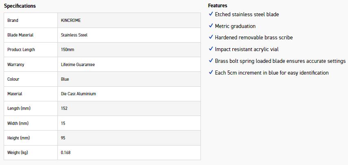Click the checkmark beside Brass bolt spring loaded blade

point(211,61)
